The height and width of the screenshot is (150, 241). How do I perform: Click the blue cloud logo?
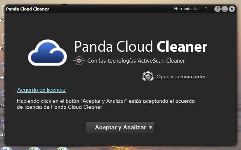[48, 52]
